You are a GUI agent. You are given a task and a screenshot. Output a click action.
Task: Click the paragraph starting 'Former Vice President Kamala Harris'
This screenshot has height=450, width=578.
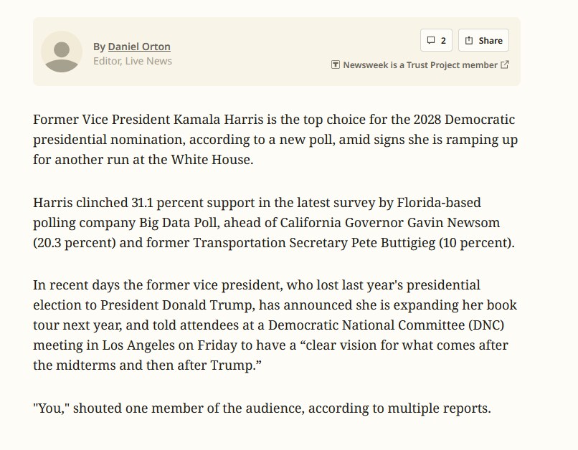click(x=275, y=139)
